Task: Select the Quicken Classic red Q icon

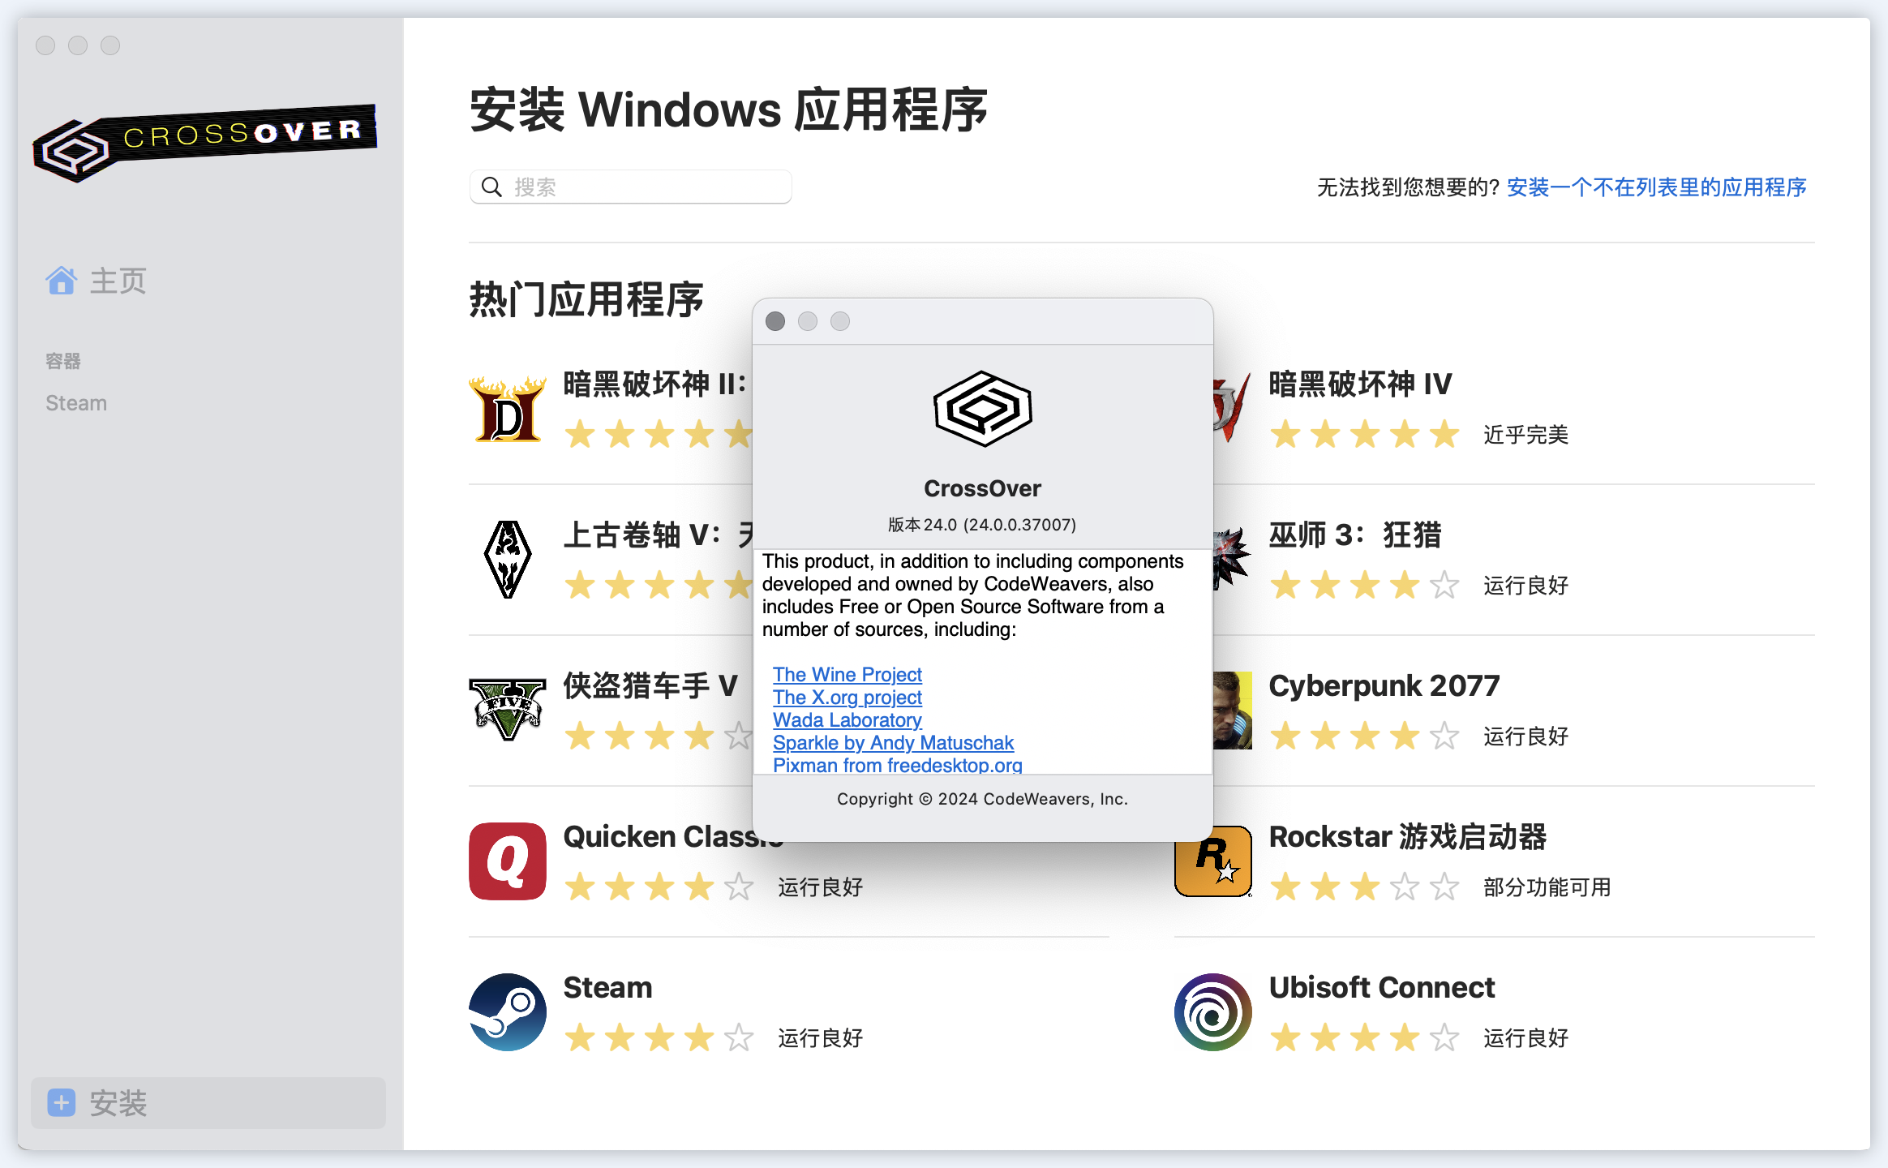Action: [508, 861]
